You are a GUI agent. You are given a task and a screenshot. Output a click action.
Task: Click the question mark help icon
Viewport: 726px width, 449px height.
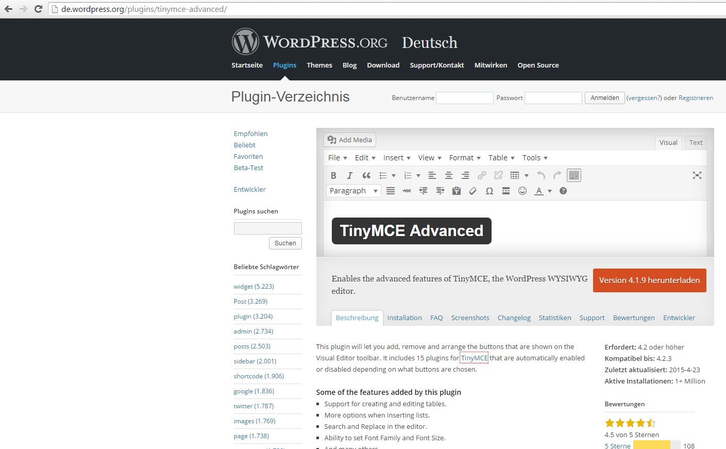(x=563, y=191)
